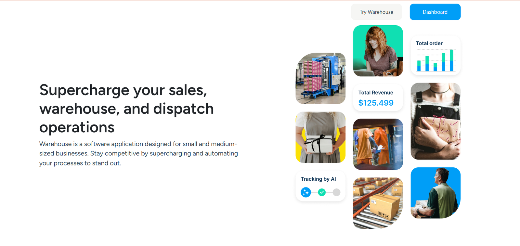This screenshot has height=246, width=520.
Task: Click the Dashboard button
Action: 435,12
